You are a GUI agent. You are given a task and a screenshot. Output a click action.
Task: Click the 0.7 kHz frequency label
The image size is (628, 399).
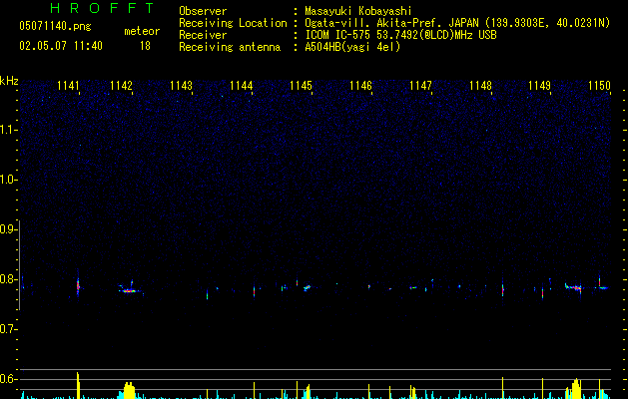pos(8,329)
